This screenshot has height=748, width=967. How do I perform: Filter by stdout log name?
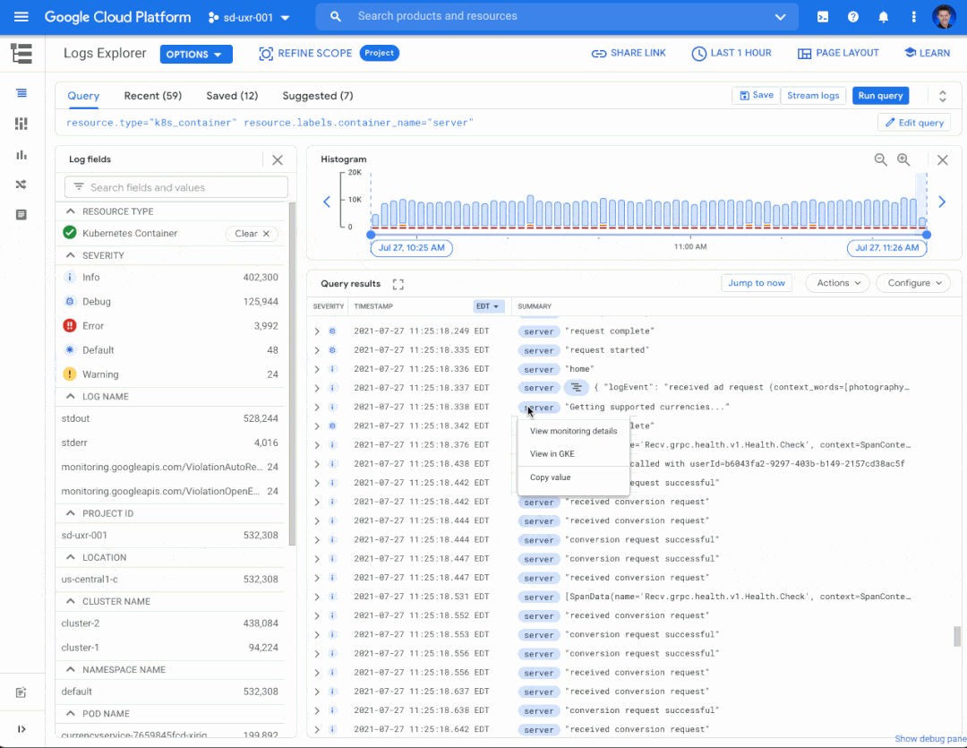170,418
